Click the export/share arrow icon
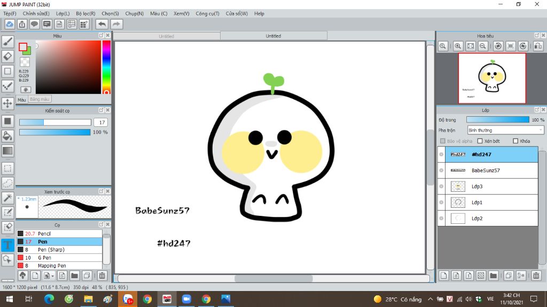547x307 pixels. [x=22, y=24]
